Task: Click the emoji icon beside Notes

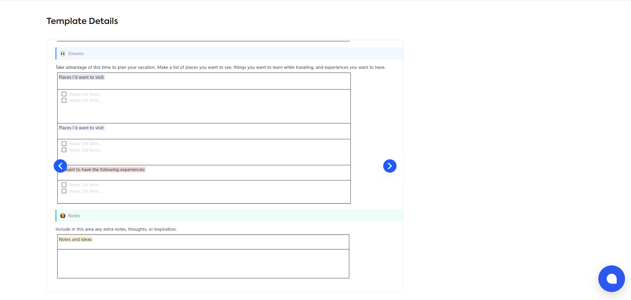Action: [63, 216]
